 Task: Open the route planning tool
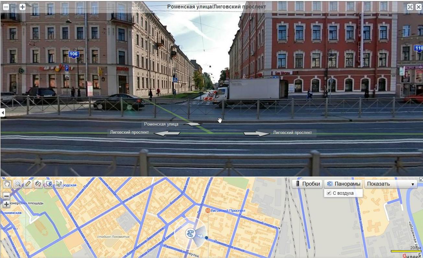[x=38, y=184]
